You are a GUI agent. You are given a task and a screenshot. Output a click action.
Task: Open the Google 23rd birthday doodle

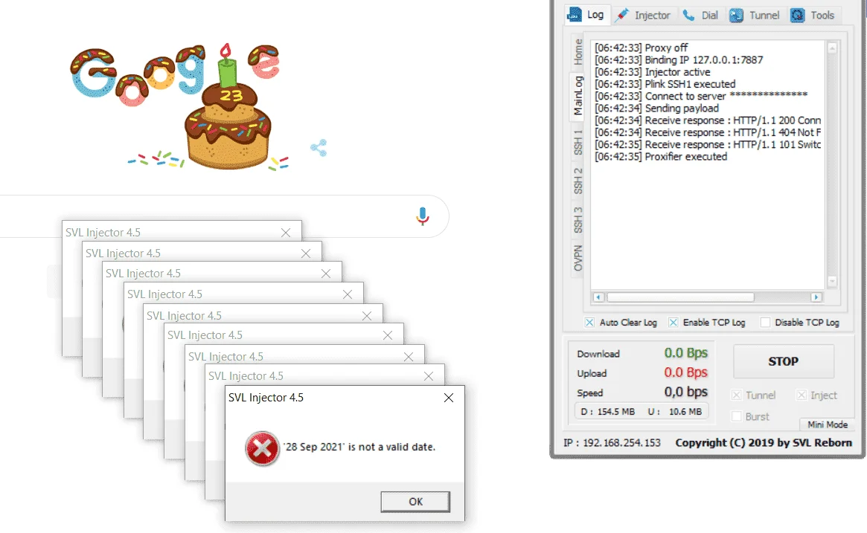177,106
